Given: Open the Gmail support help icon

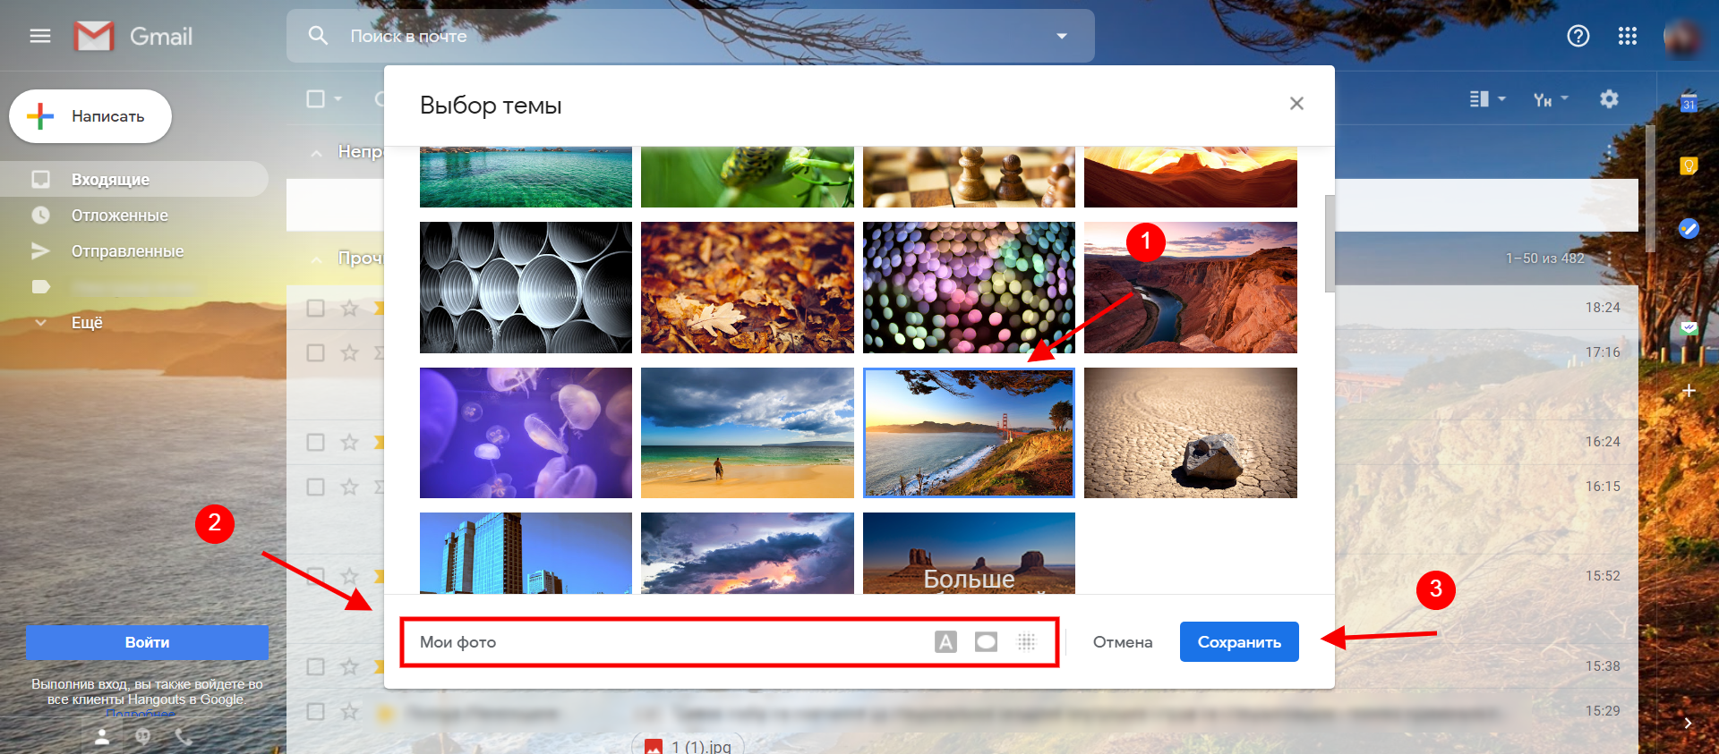Looking at the screenshot, I should (x=1578, y=36).
